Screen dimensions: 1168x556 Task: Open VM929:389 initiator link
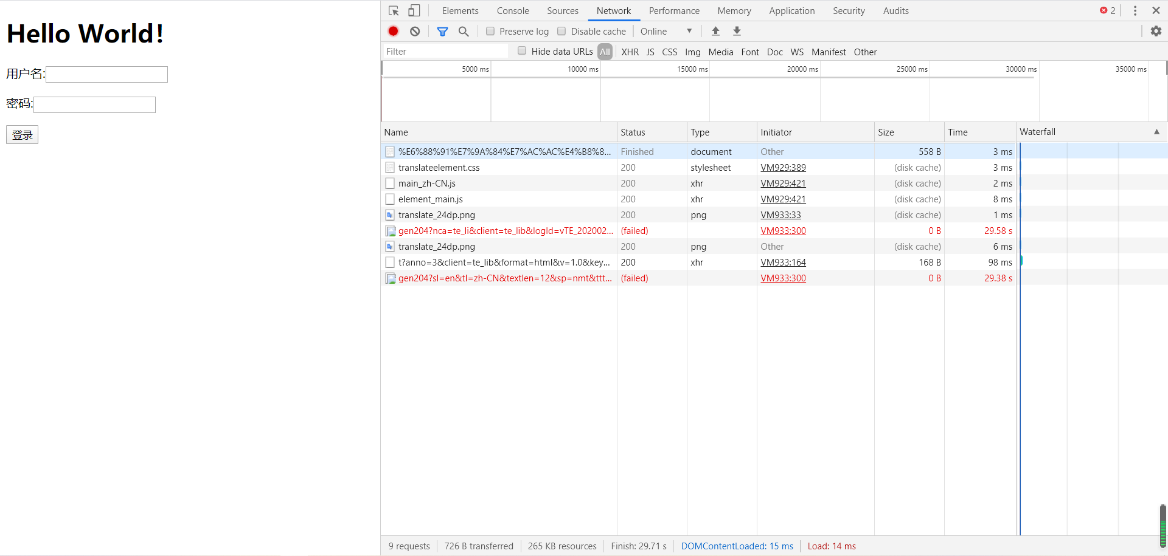(783, 168)
